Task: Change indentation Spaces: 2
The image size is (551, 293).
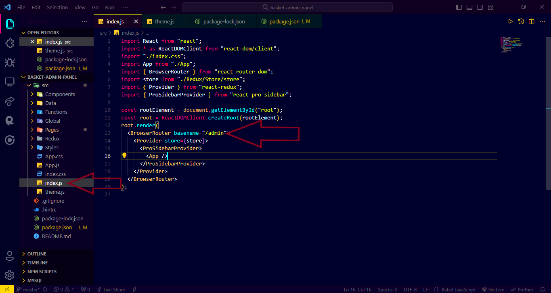Action: (x=388, y=289)
